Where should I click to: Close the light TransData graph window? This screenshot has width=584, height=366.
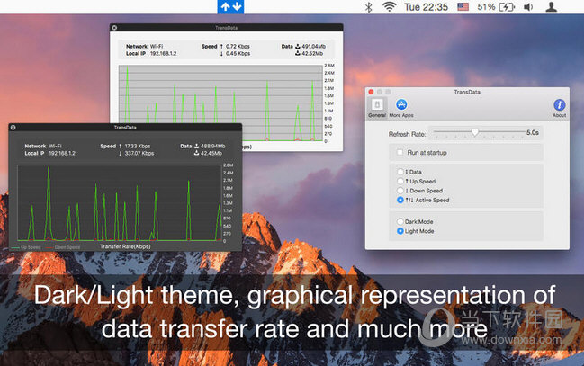coord(114,28)
